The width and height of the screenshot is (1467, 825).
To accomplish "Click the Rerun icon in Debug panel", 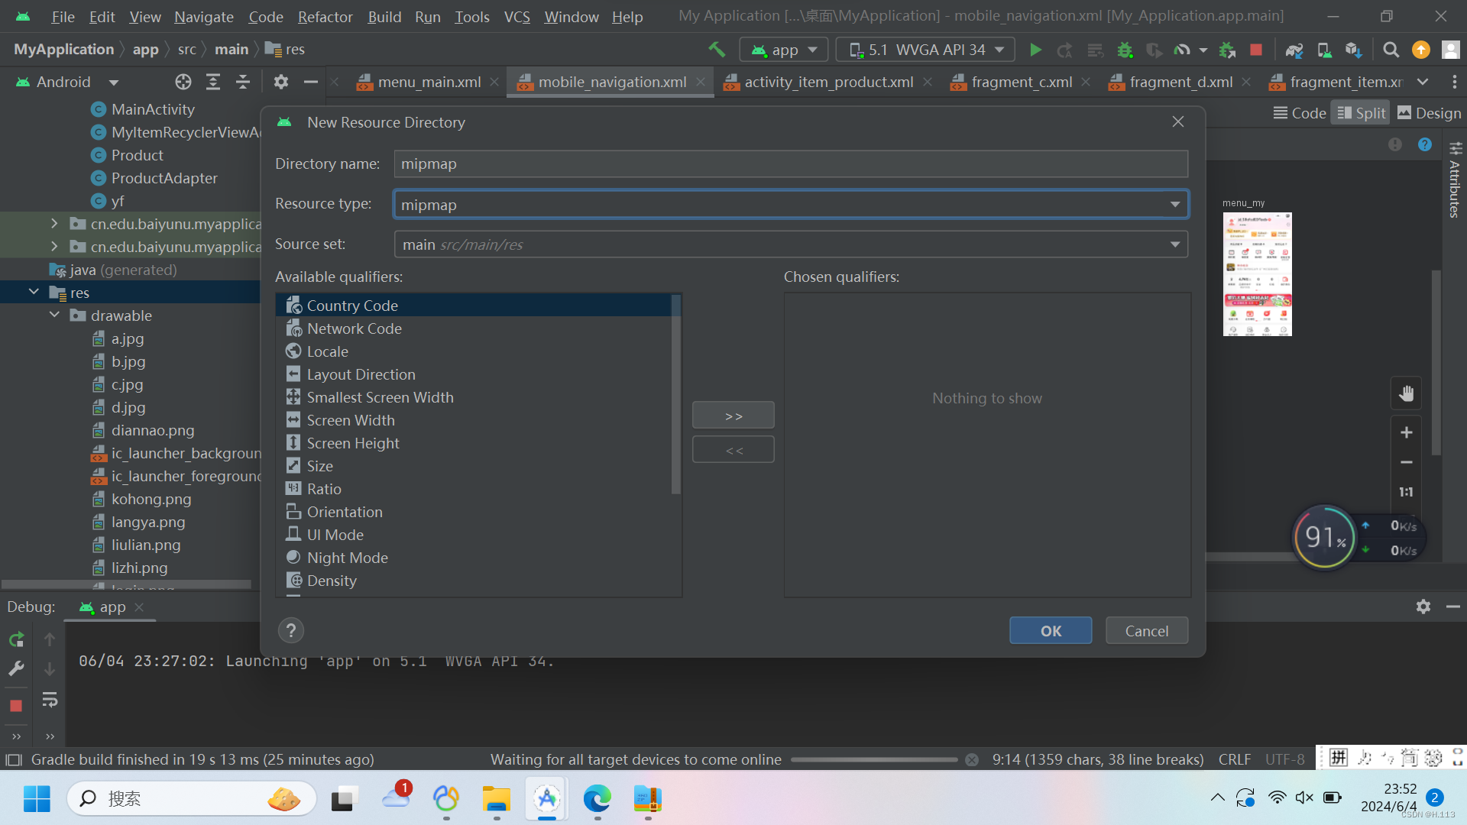I will (x=16, y=639).
